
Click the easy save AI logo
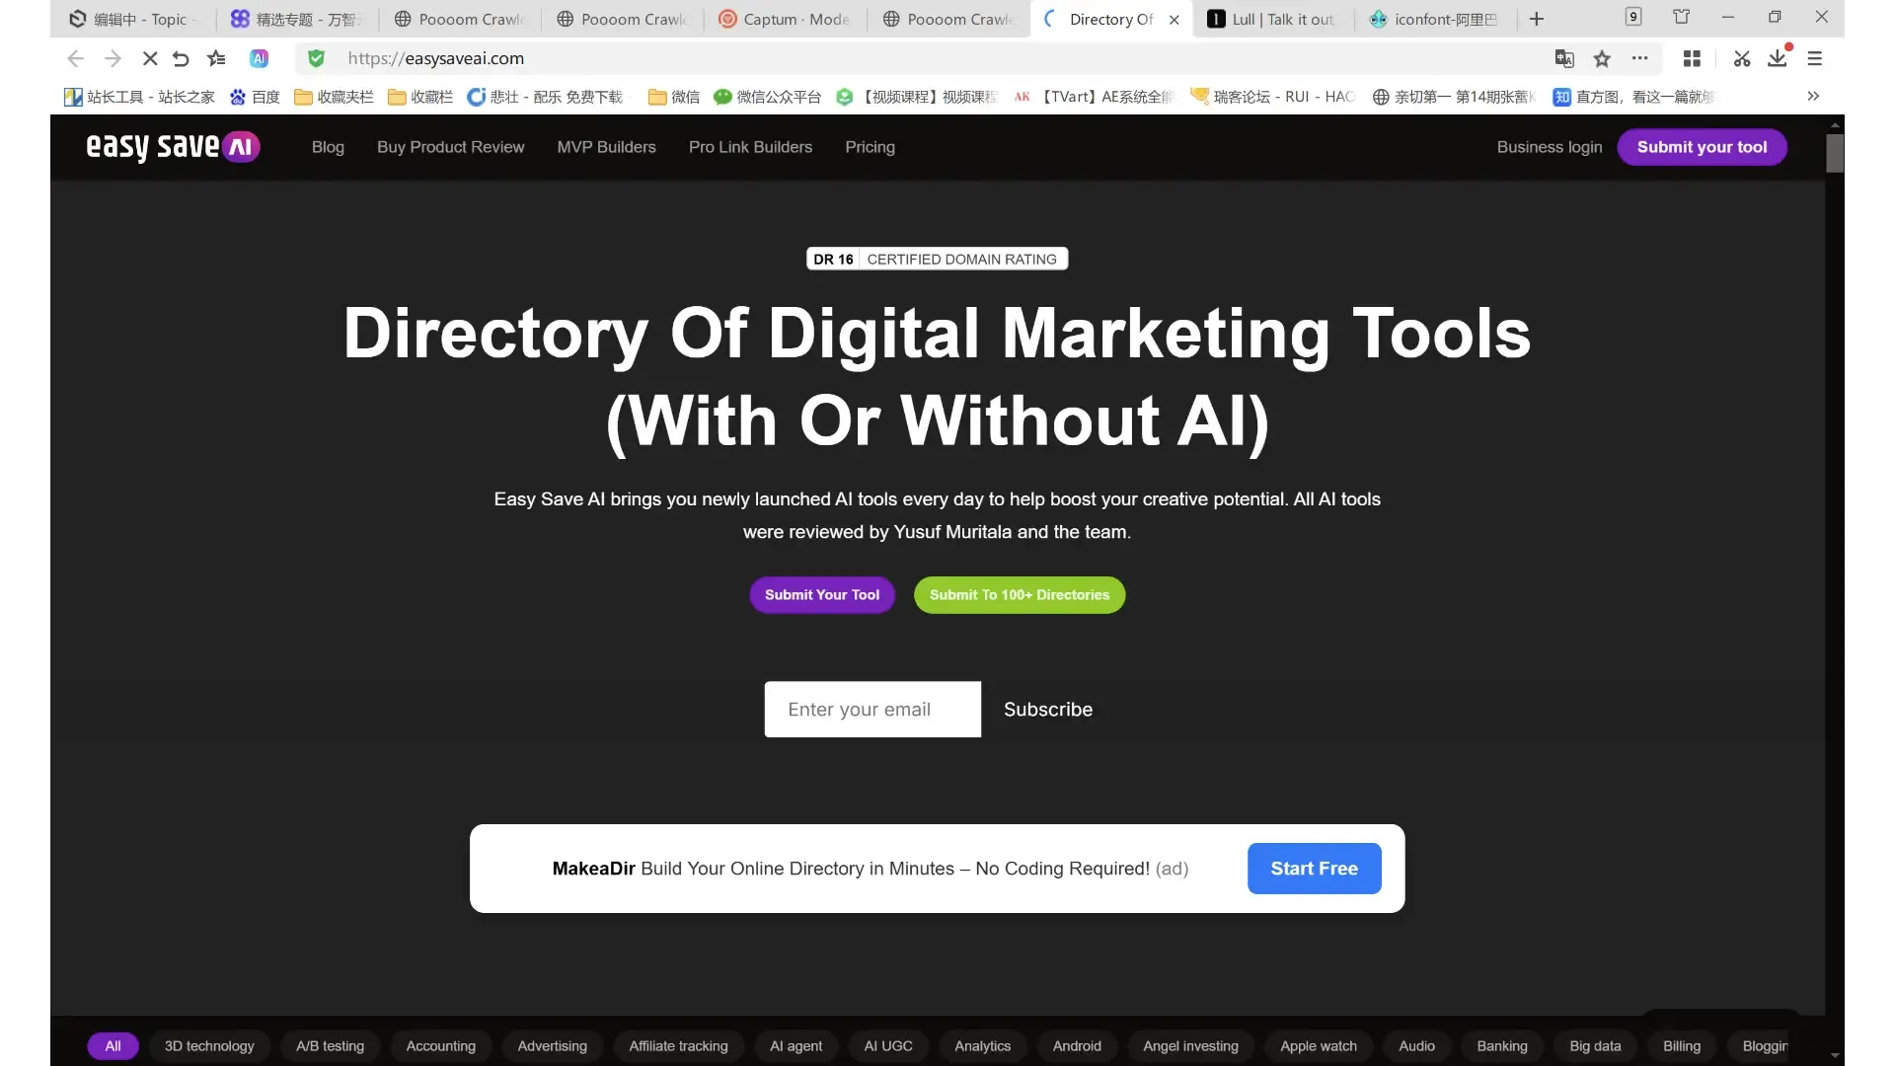[x=173, y=147]
